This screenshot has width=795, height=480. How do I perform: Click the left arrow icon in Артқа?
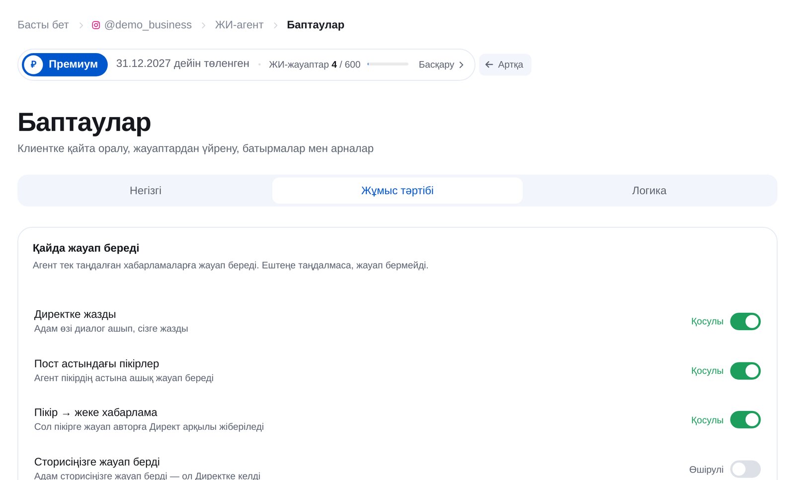pyautogui.click(x=489, y=65)
